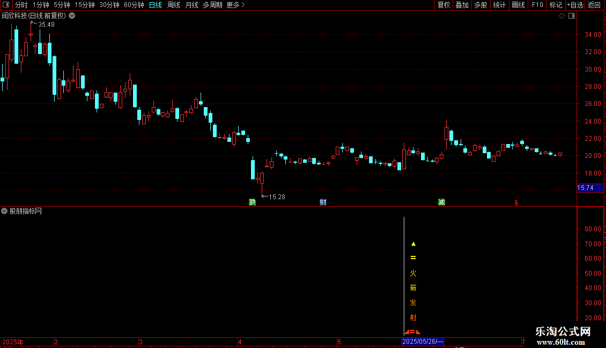This screenshot has height=348, width=606.
Task: Select the 日线 daily chart tab
Action: coord(155,5)
